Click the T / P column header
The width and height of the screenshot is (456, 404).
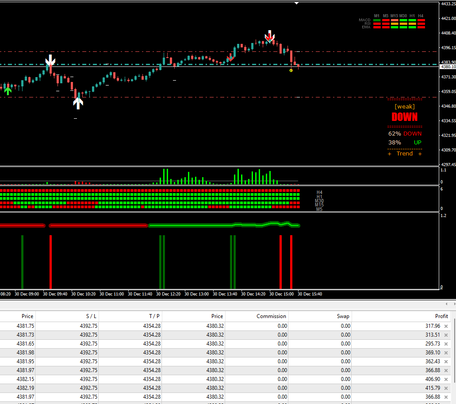coord(154,316)
